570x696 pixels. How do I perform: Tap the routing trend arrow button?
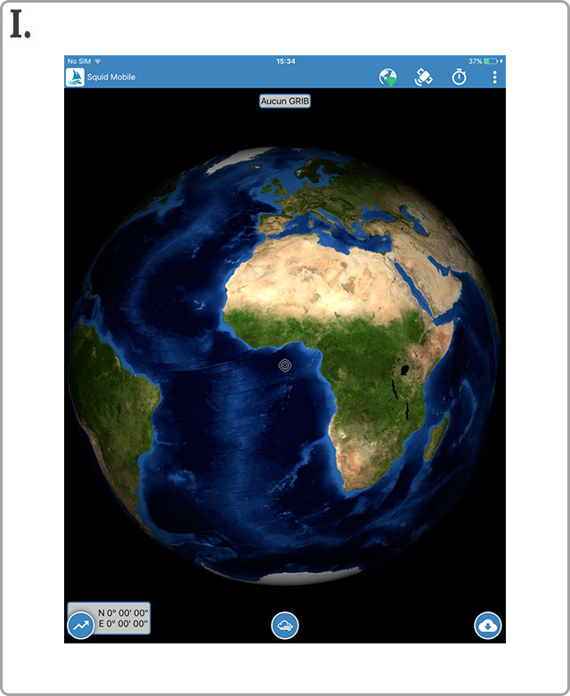click(x=81, y=626)
